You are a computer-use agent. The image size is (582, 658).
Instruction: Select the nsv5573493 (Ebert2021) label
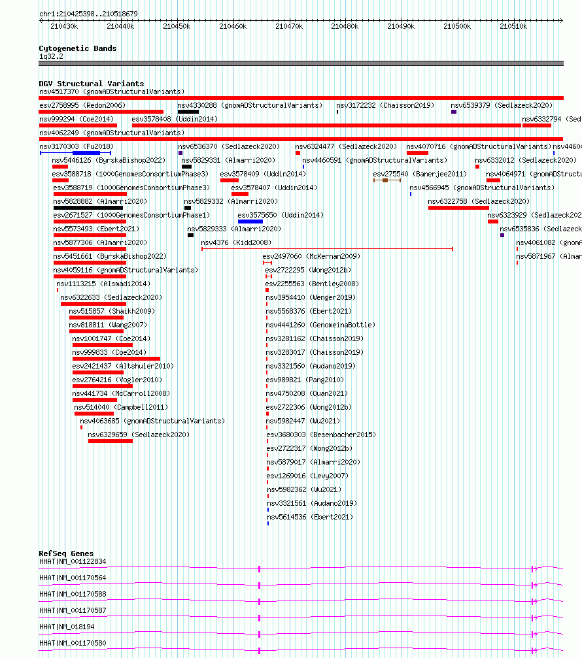pyautogui.click(x=96, y=229)
